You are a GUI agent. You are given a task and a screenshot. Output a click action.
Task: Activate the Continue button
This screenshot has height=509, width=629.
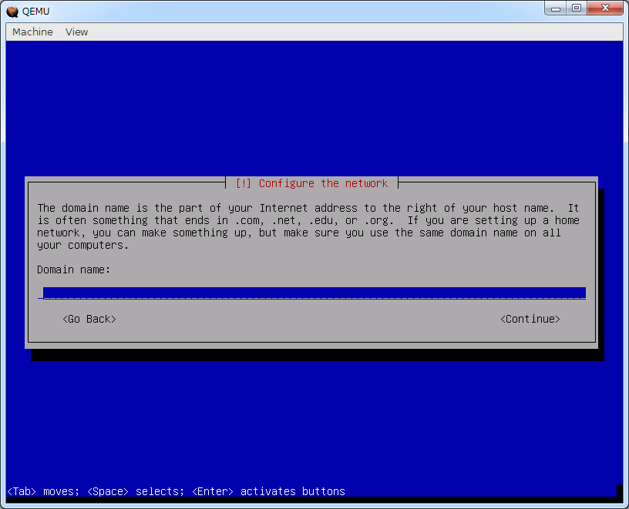(530, 319)
